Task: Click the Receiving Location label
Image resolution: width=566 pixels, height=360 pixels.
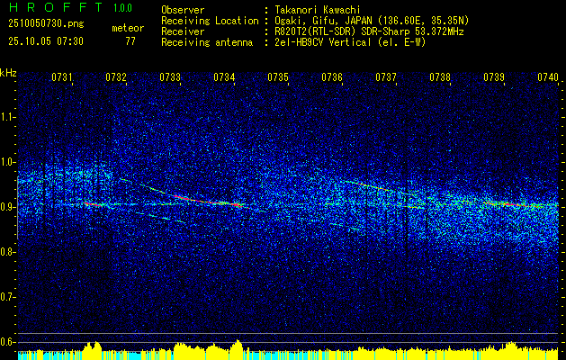Action: pos(210,21)
